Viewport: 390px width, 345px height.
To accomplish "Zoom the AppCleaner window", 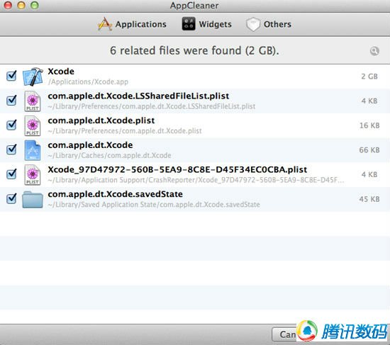I will (34, 6).
